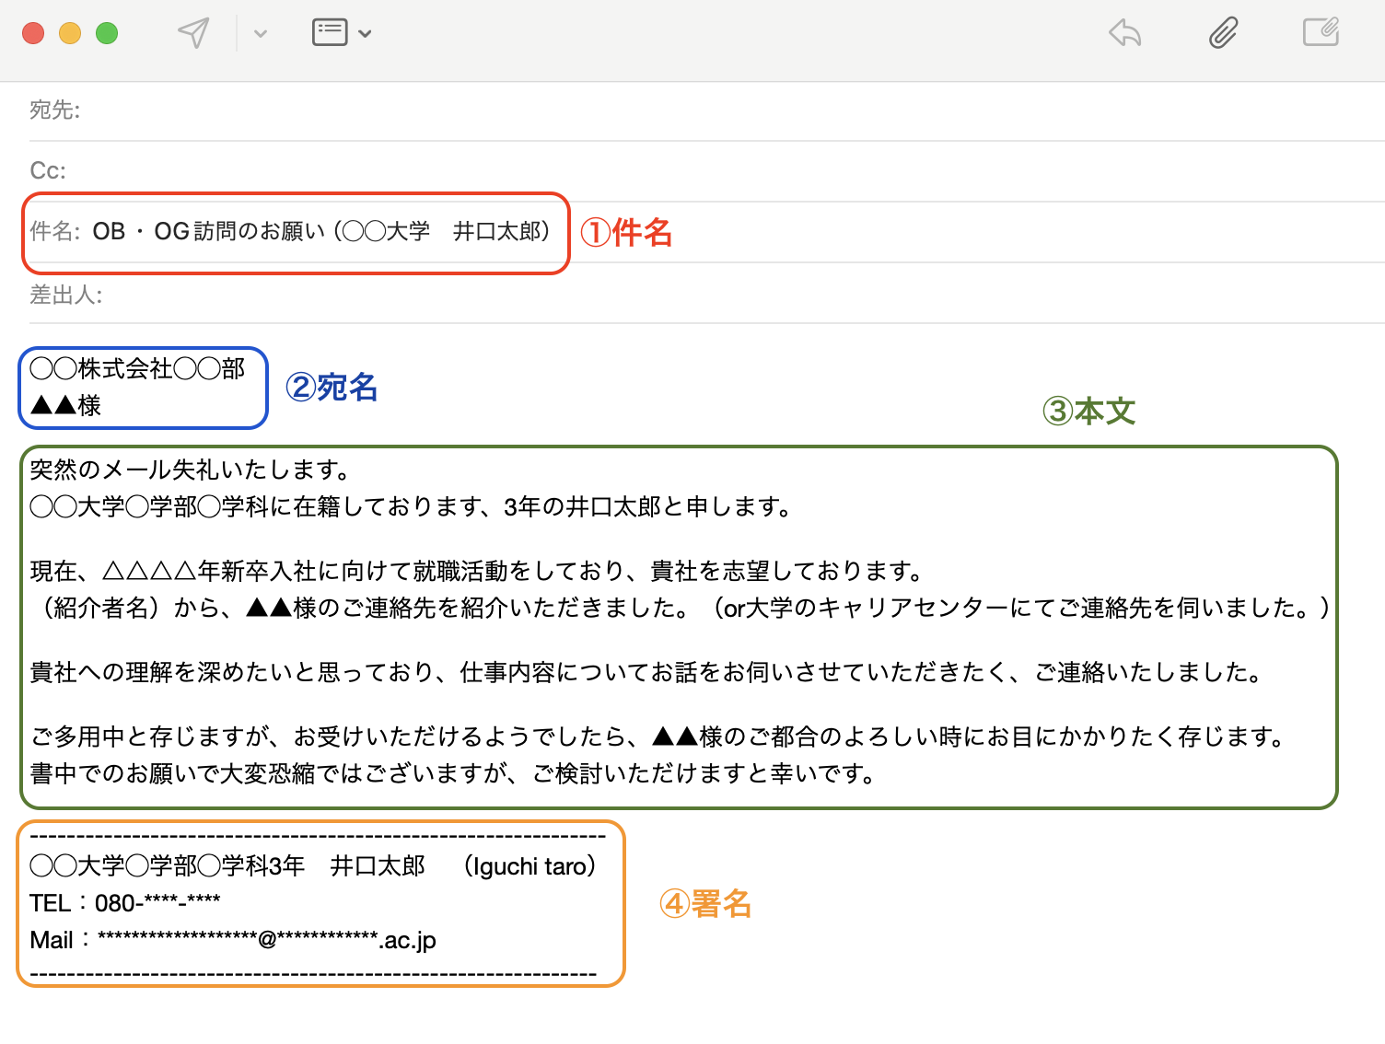Click the opening line 突然のメール失礼いたします
The width and height of the screenshot is (1385, 1044).
click(190, 470)
